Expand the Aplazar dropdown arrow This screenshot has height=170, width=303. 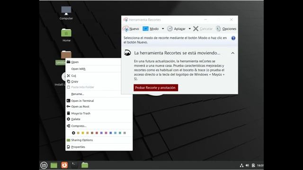pos(189,29)
